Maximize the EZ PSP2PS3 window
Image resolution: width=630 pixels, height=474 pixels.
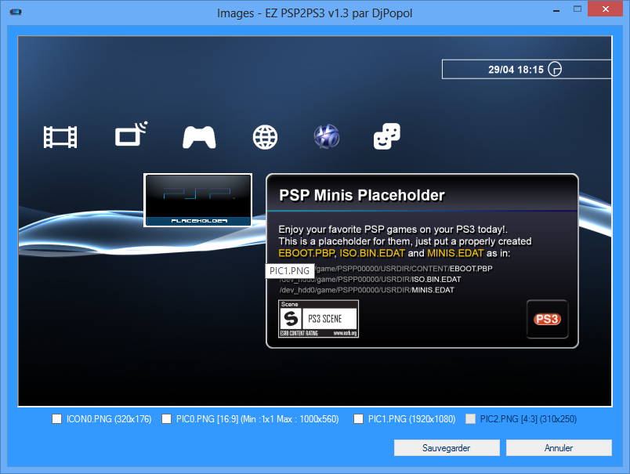pyautogui.click(x=577, y=9)
